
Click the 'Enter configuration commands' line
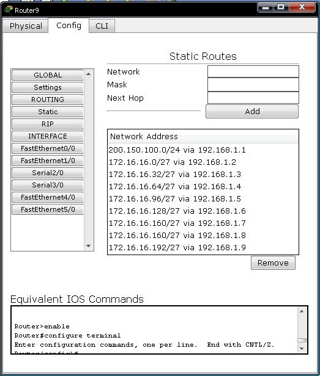(144, 345)
